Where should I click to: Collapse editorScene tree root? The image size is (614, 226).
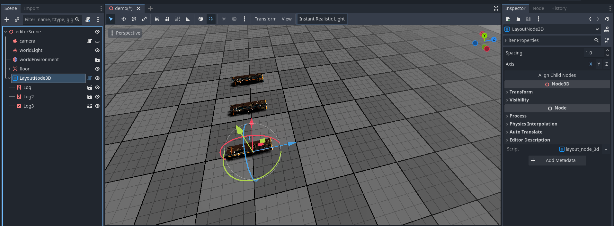click(5, 32)
